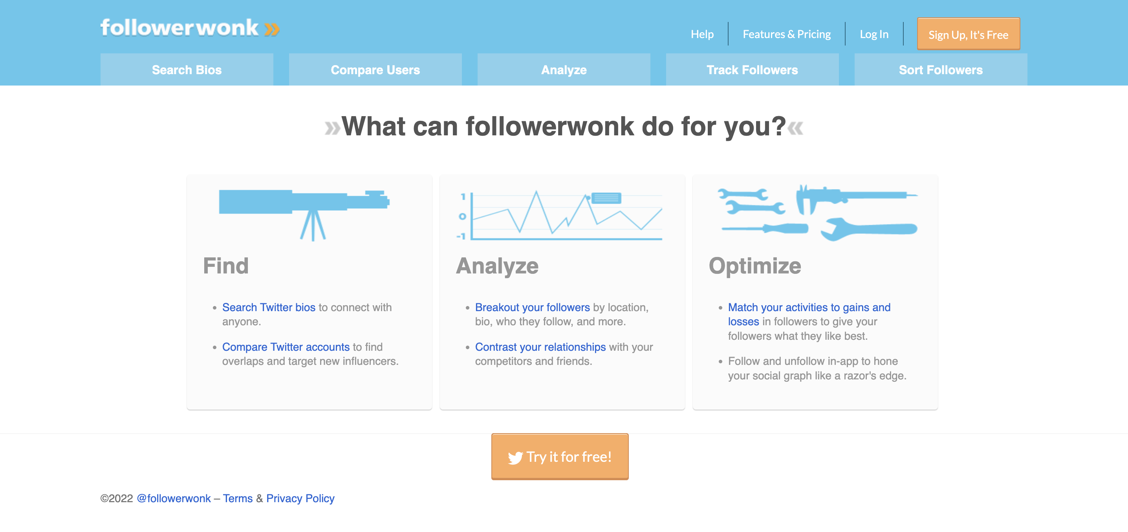This screenshot has width=1128, height=532.
Task: Click the Track Followers tab
Action: [x=752, y=69]
